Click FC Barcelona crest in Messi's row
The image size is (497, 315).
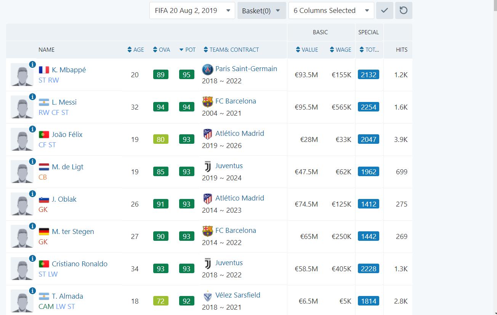pyautogui.click(x=207, y=102)
